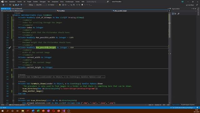200x113 pixels.
Task: Click the user account avatar
Action: 182,2
